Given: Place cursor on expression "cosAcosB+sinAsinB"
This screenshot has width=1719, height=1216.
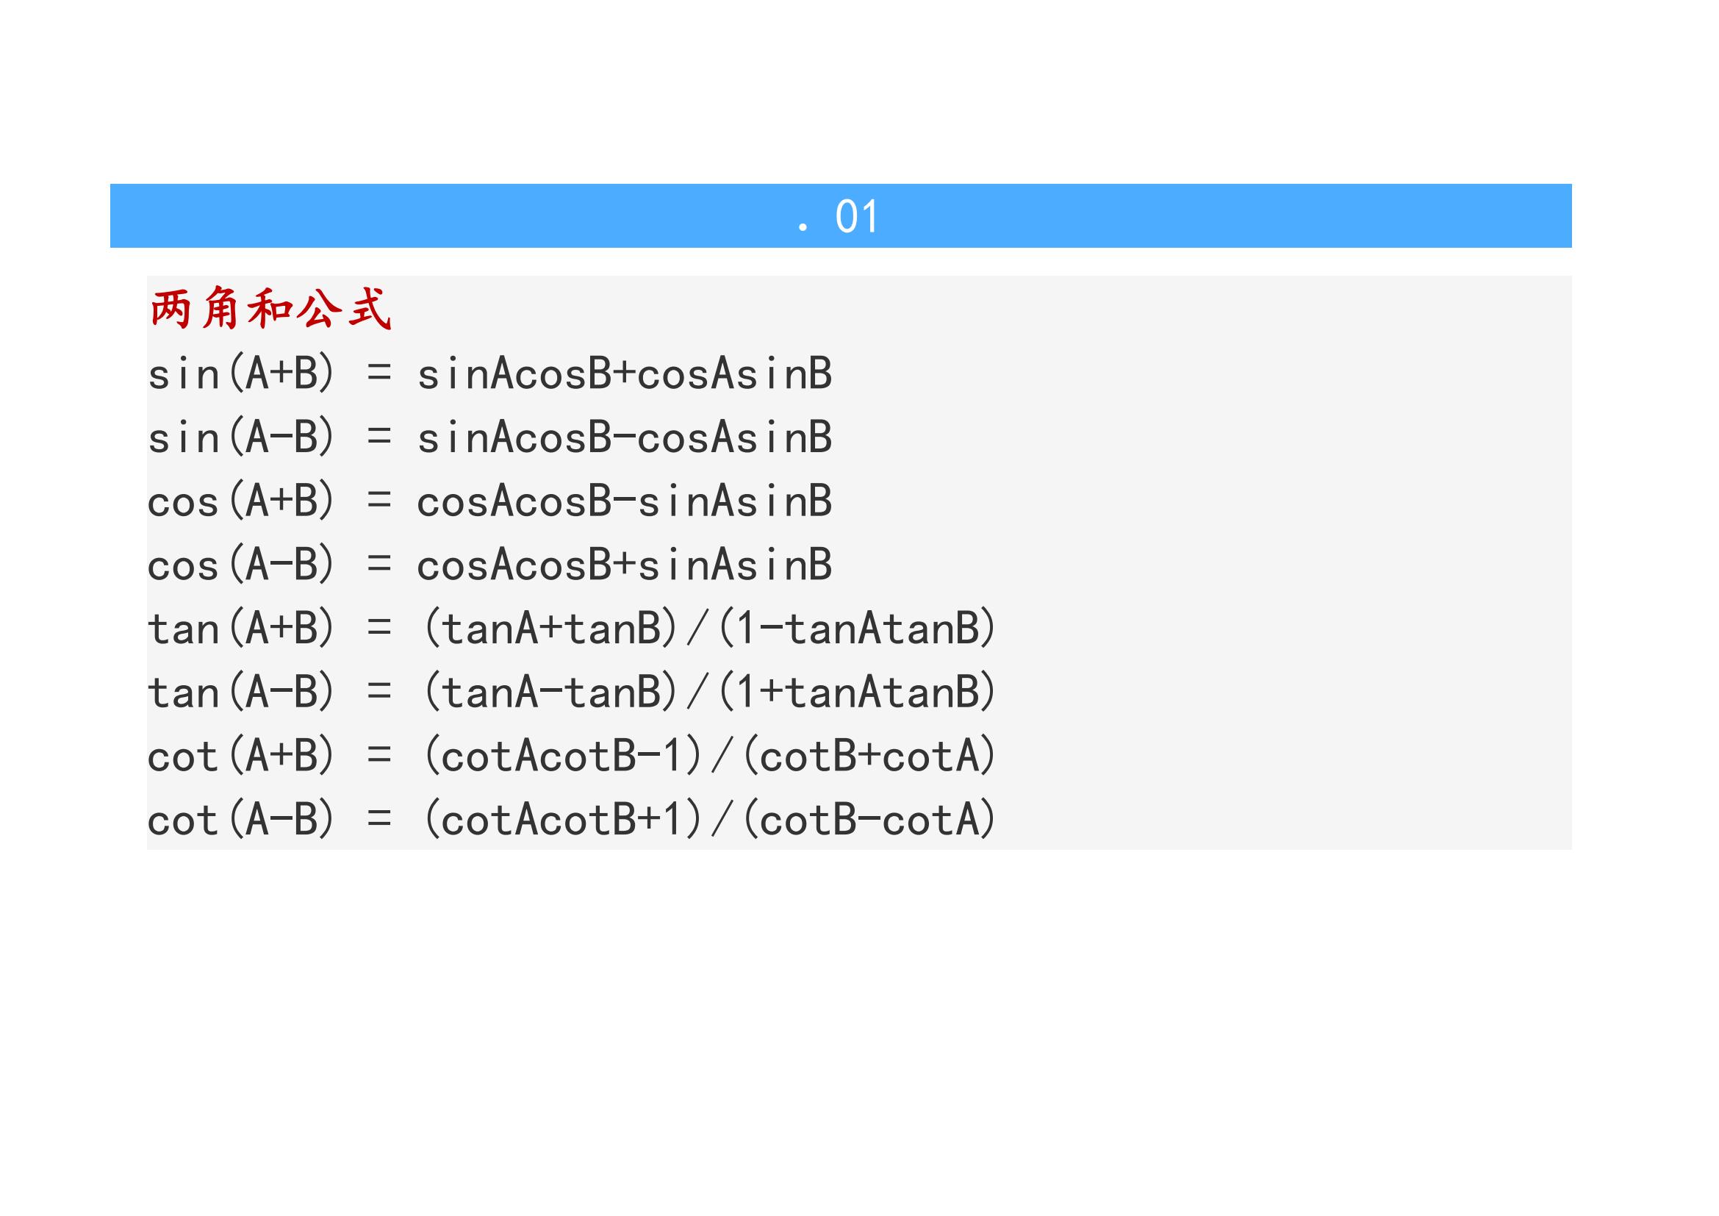Looking at the screenshot, I should pyautogui.click(x=625, y=565).
